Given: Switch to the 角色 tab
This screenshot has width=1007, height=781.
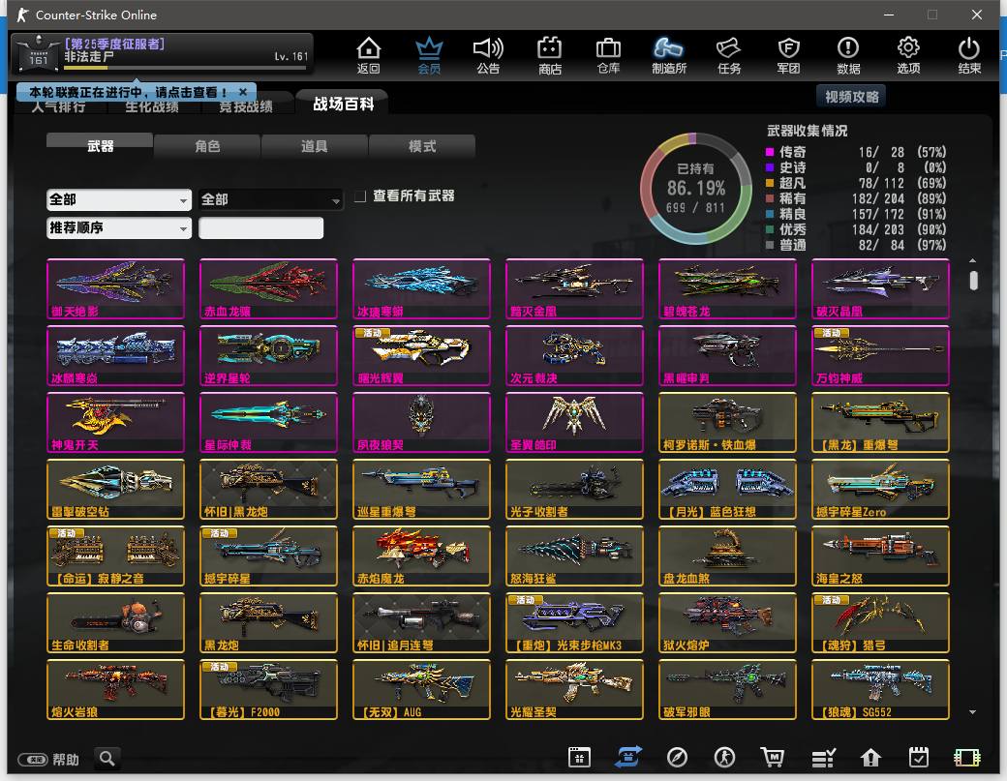Looking at the screenshot, I should point(207,146).
